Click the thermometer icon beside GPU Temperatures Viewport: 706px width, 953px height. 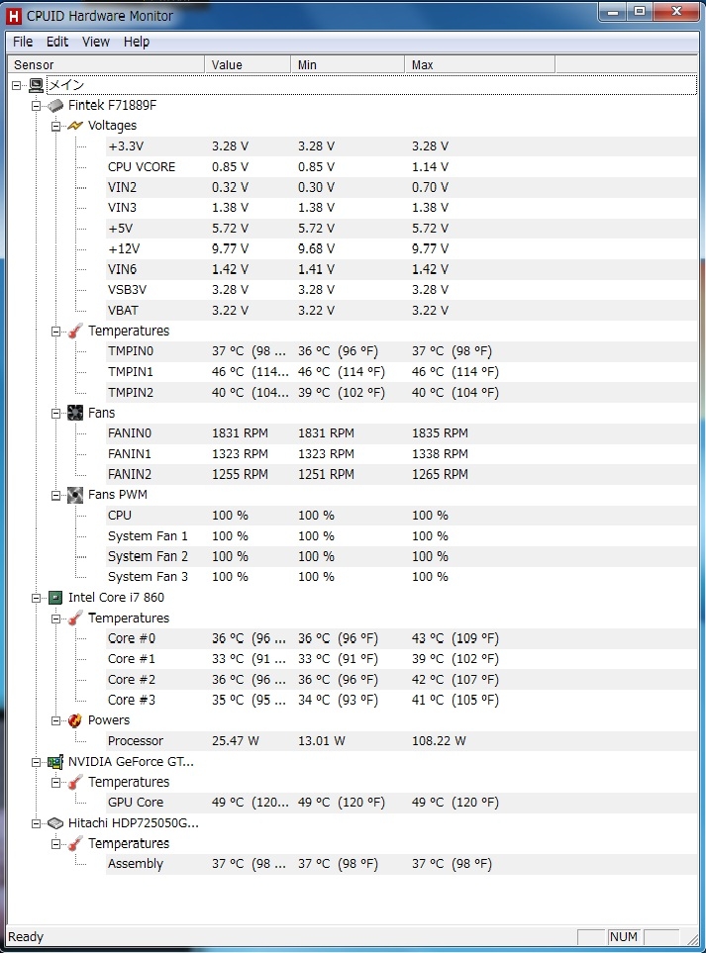click(x=75, y=783)
